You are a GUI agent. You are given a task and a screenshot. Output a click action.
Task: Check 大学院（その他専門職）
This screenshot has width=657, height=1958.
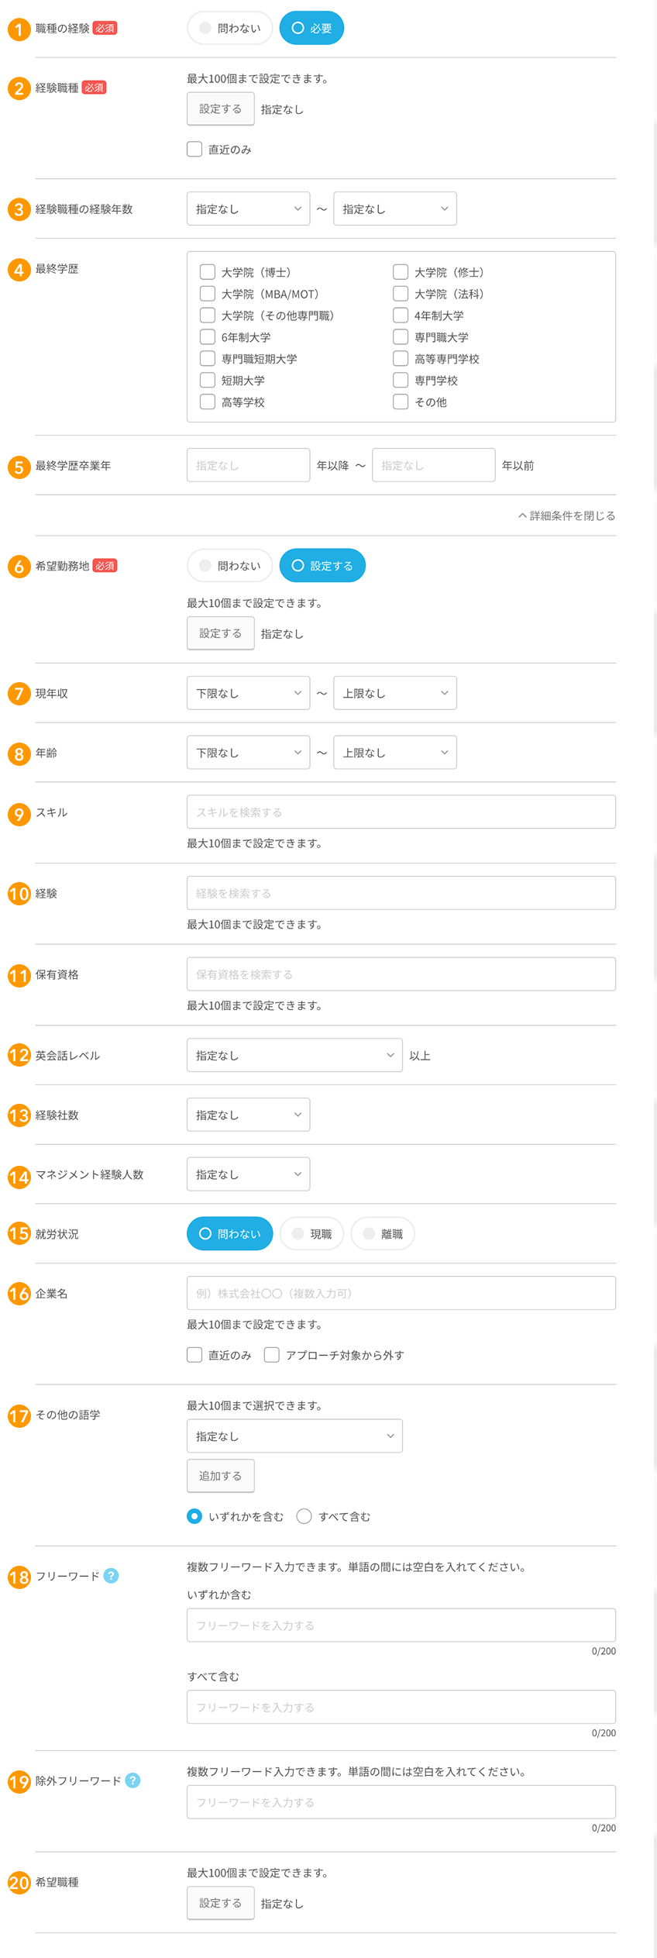(x=208, y=315)
